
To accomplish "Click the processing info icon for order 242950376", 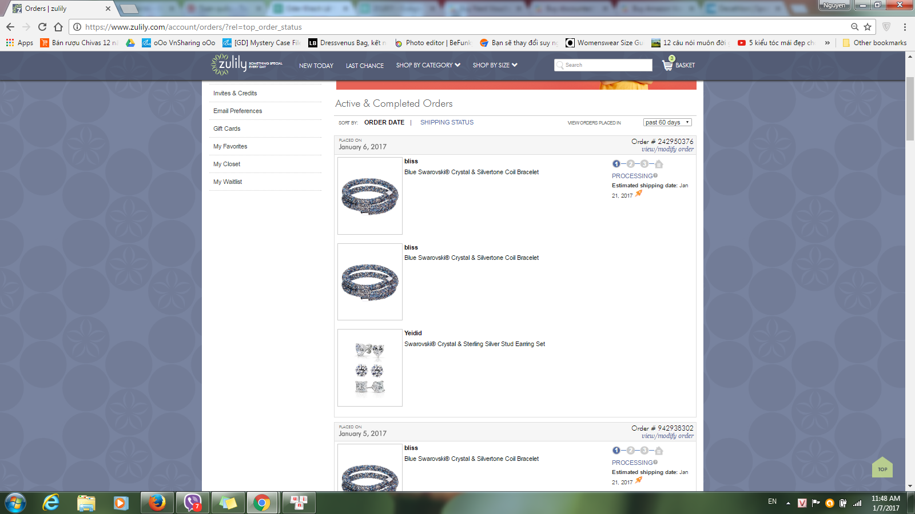I will (x=655, y=176).
